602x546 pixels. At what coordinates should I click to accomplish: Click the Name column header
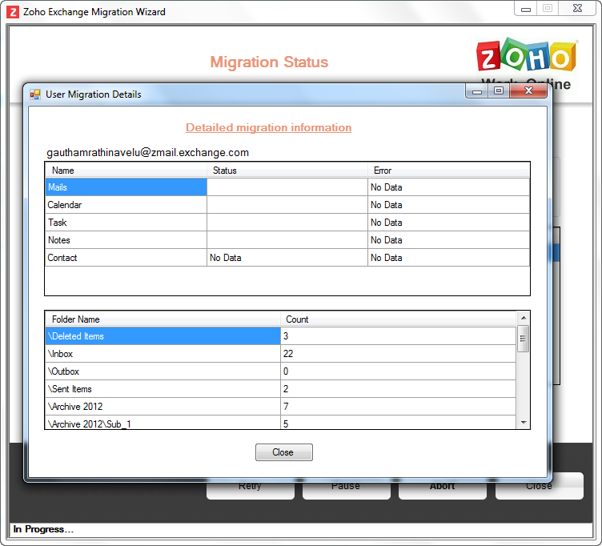pos(126,170)
